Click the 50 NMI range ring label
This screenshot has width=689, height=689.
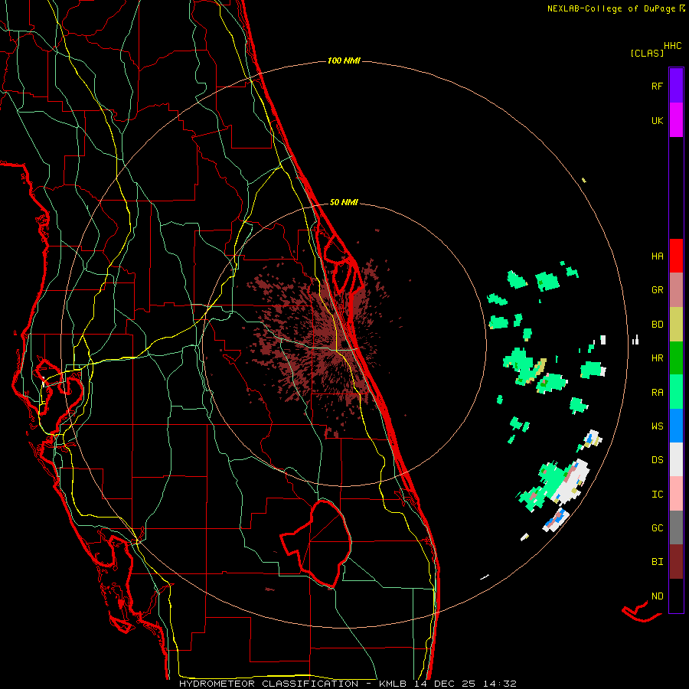344,203
